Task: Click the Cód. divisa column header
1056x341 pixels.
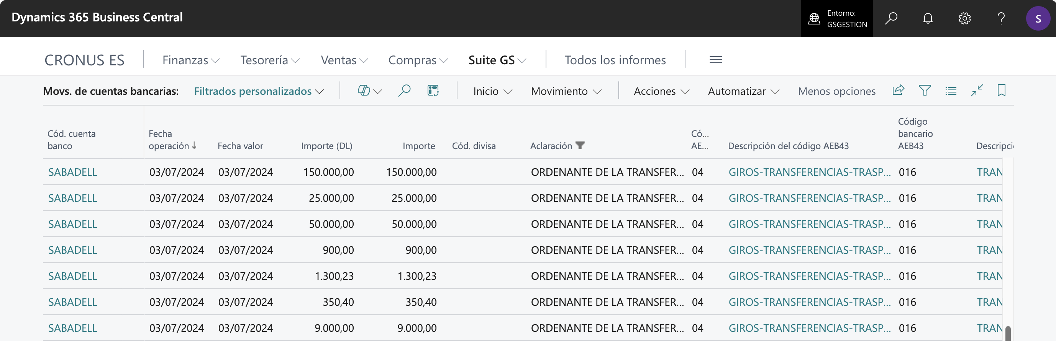Action: pyautogui.click(x=474, y=146)
